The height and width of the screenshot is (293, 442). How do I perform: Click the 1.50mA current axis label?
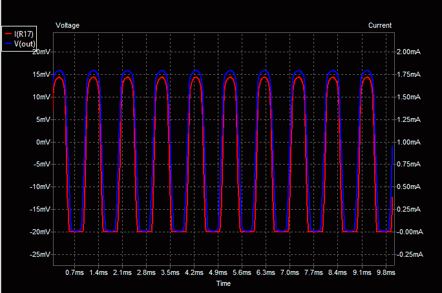click(x=409, y=97)
